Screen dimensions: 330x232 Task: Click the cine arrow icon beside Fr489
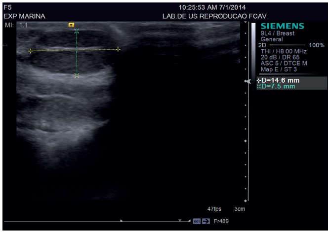pos(206,221)
